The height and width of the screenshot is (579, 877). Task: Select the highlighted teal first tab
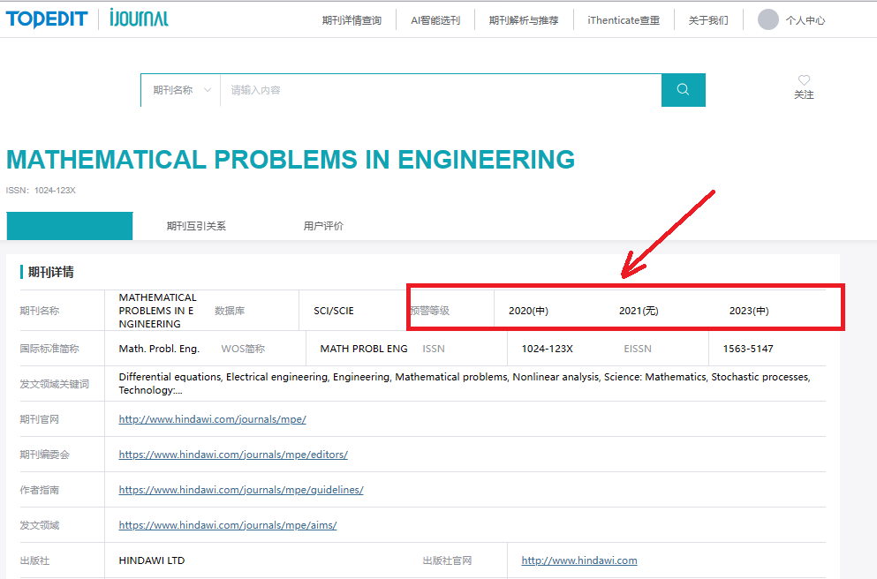point(70,226)
